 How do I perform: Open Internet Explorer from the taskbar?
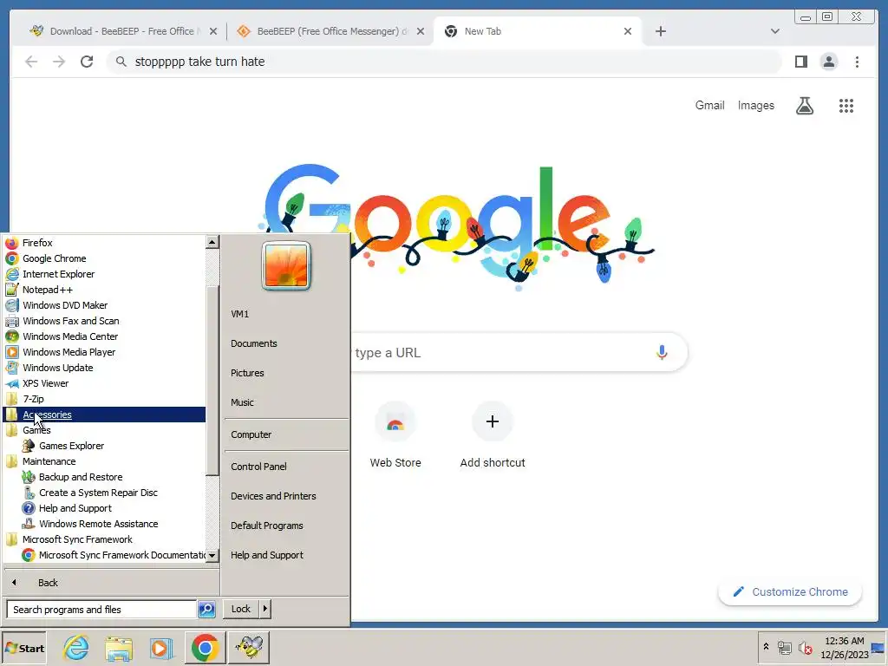[x=76, y=648]
